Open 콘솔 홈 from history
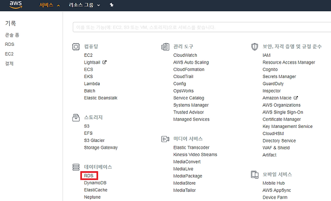This screenshot has height=201, width=331. tap(12, 35)
